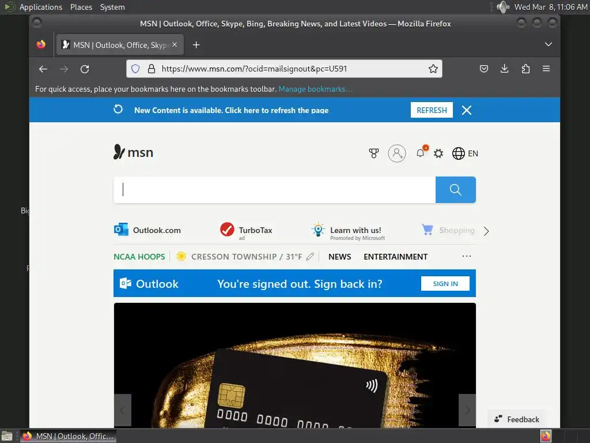Go to MSN home via logo

tap(133, 152)
